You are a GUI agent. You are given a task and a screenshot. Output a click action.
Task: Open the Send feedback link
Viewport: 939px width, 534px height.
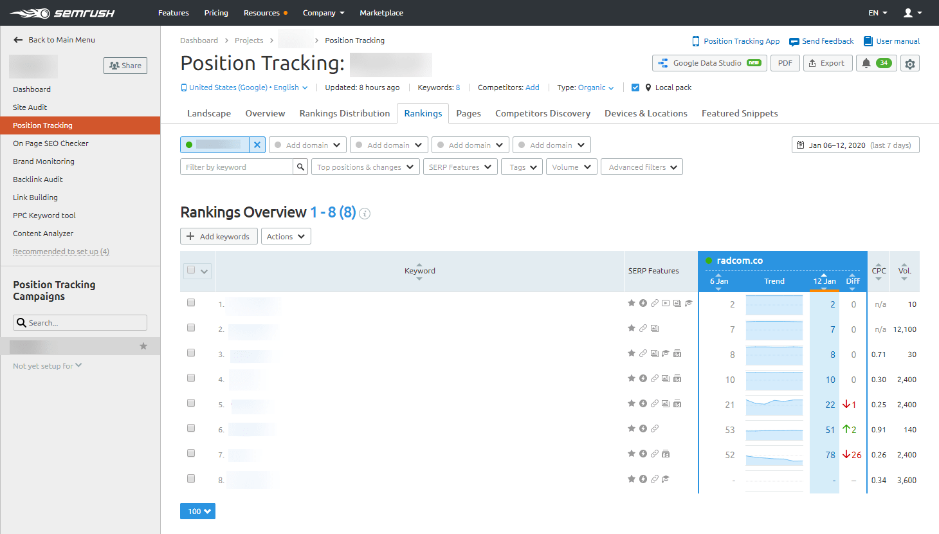(821, 41)
